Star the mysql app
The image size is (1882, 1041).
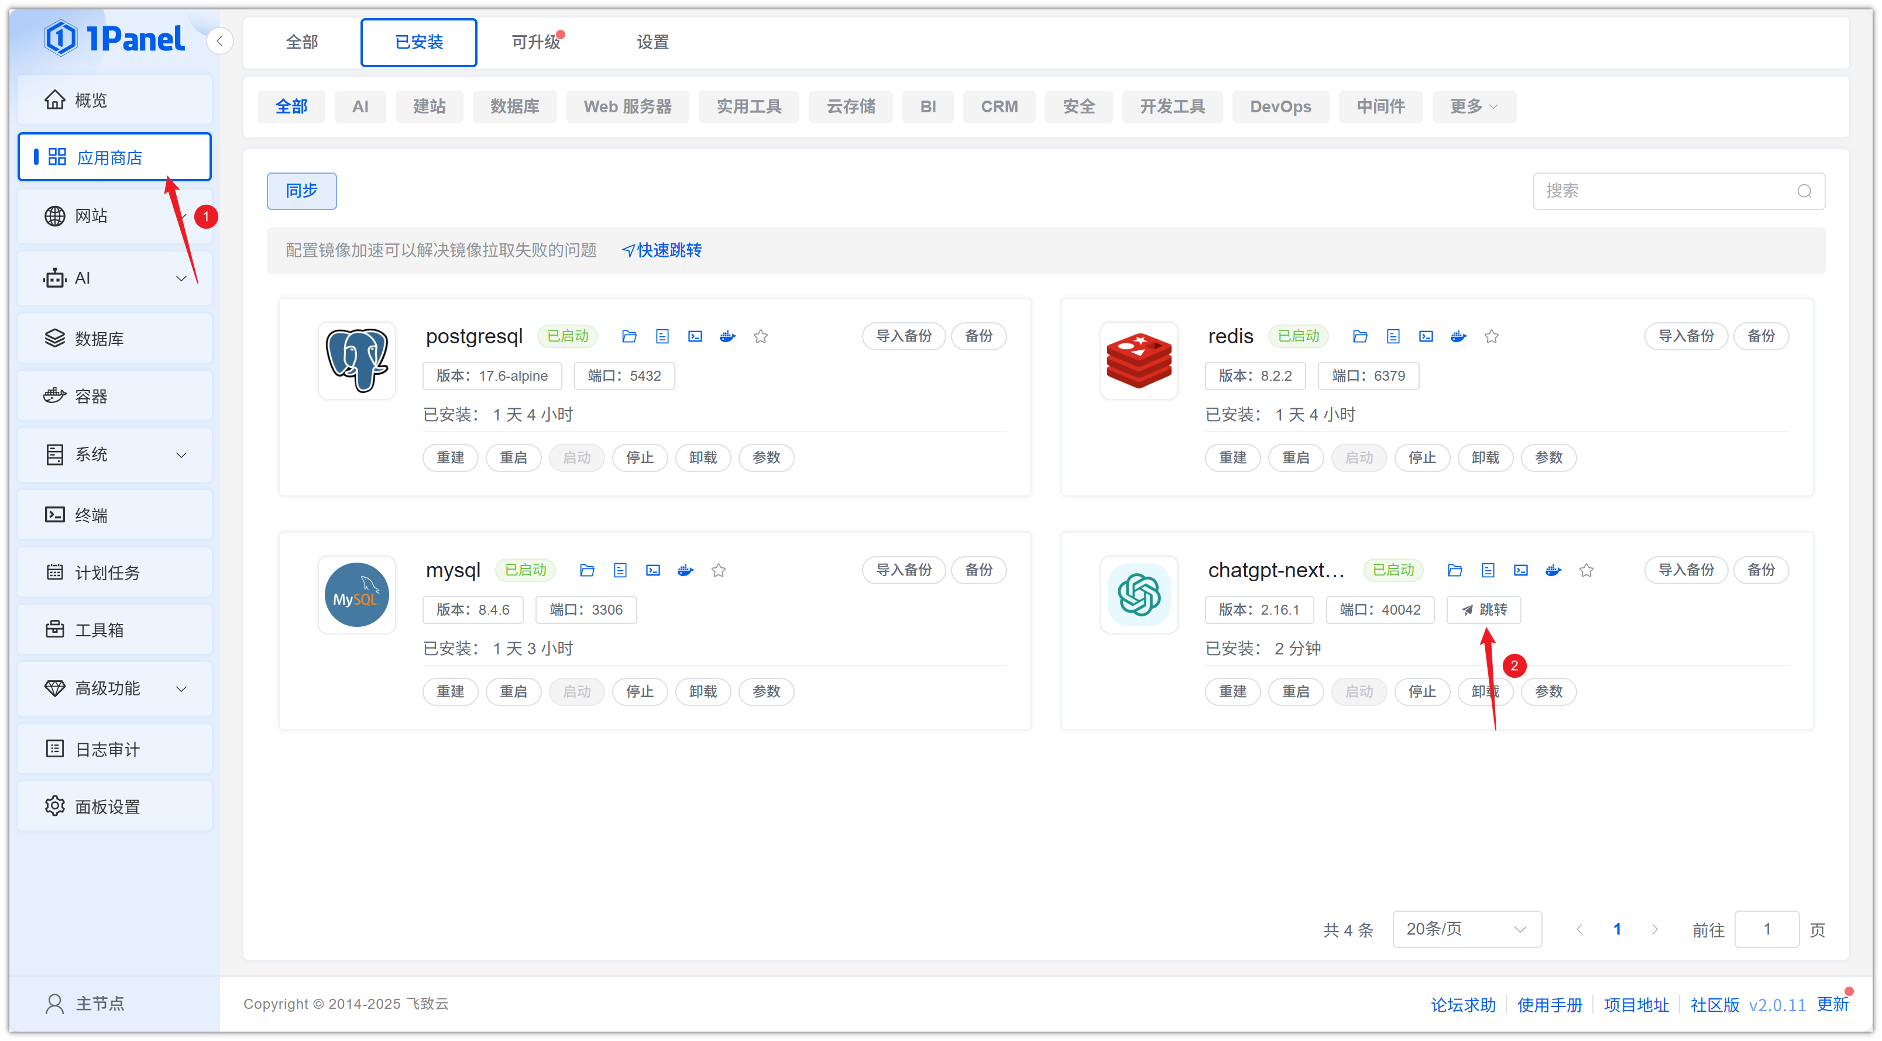(718, 570)
